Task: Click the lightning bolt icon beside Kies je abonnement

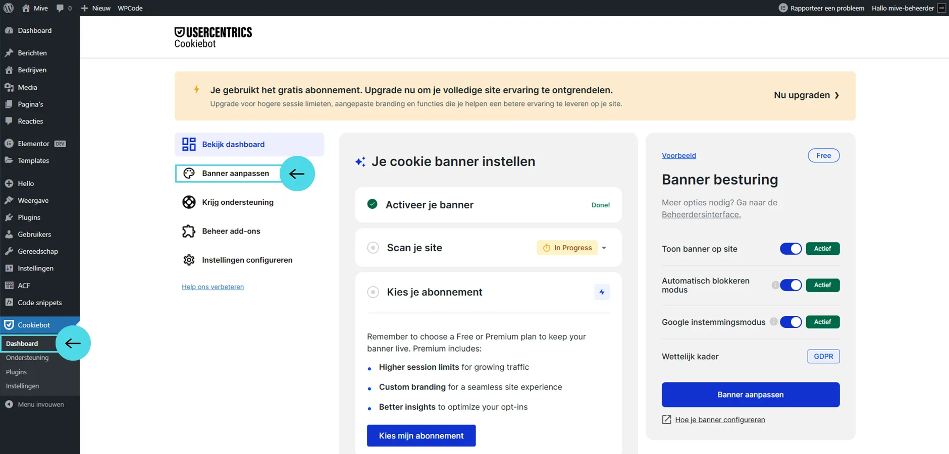Action: click(x=602, y=292)
